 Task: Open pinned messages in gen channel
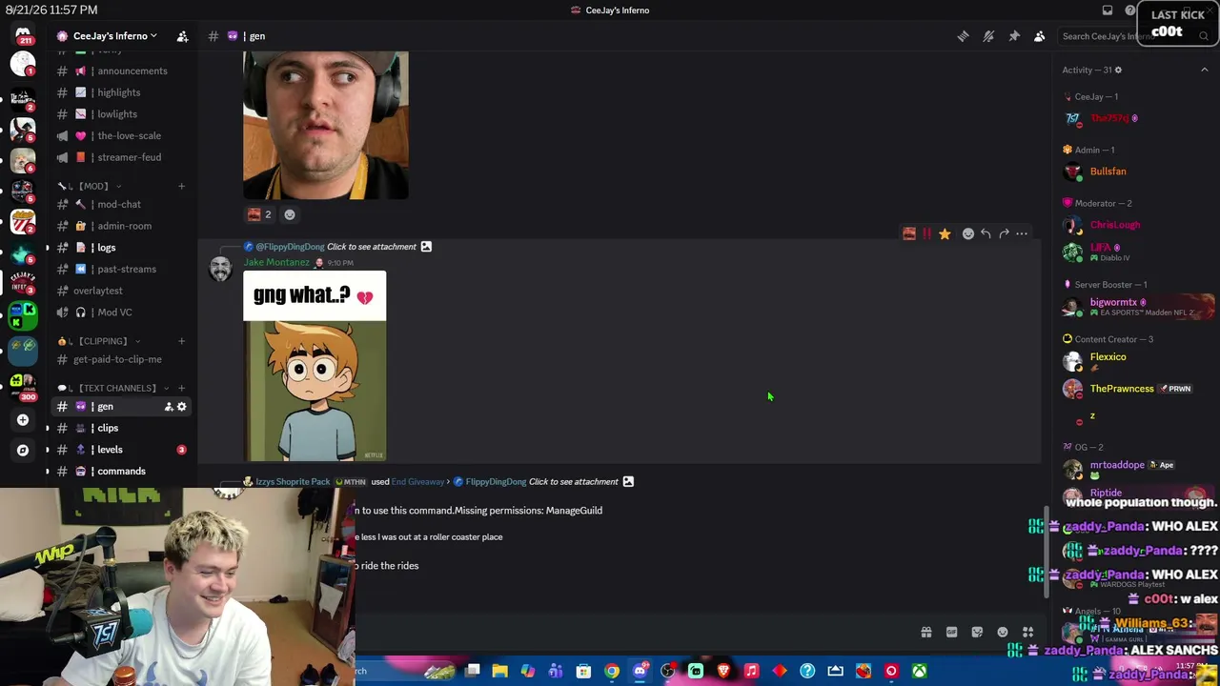coord(1014,36)
